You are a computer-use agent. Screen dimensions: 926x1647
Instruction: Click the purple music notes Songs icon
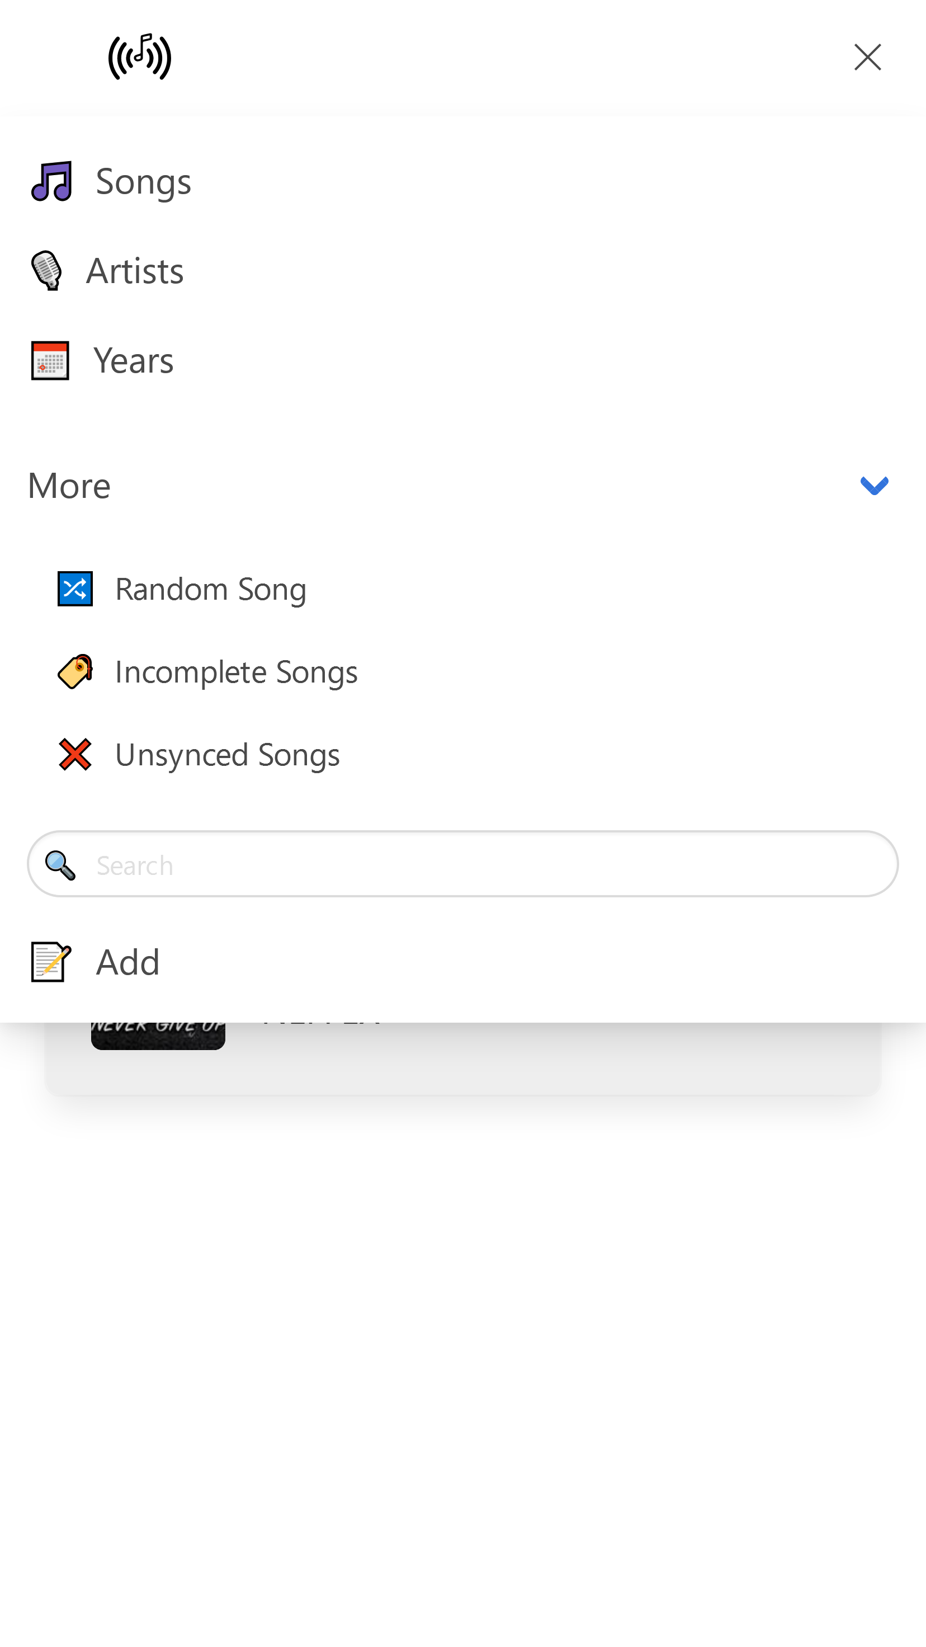[x=52, y=182]
